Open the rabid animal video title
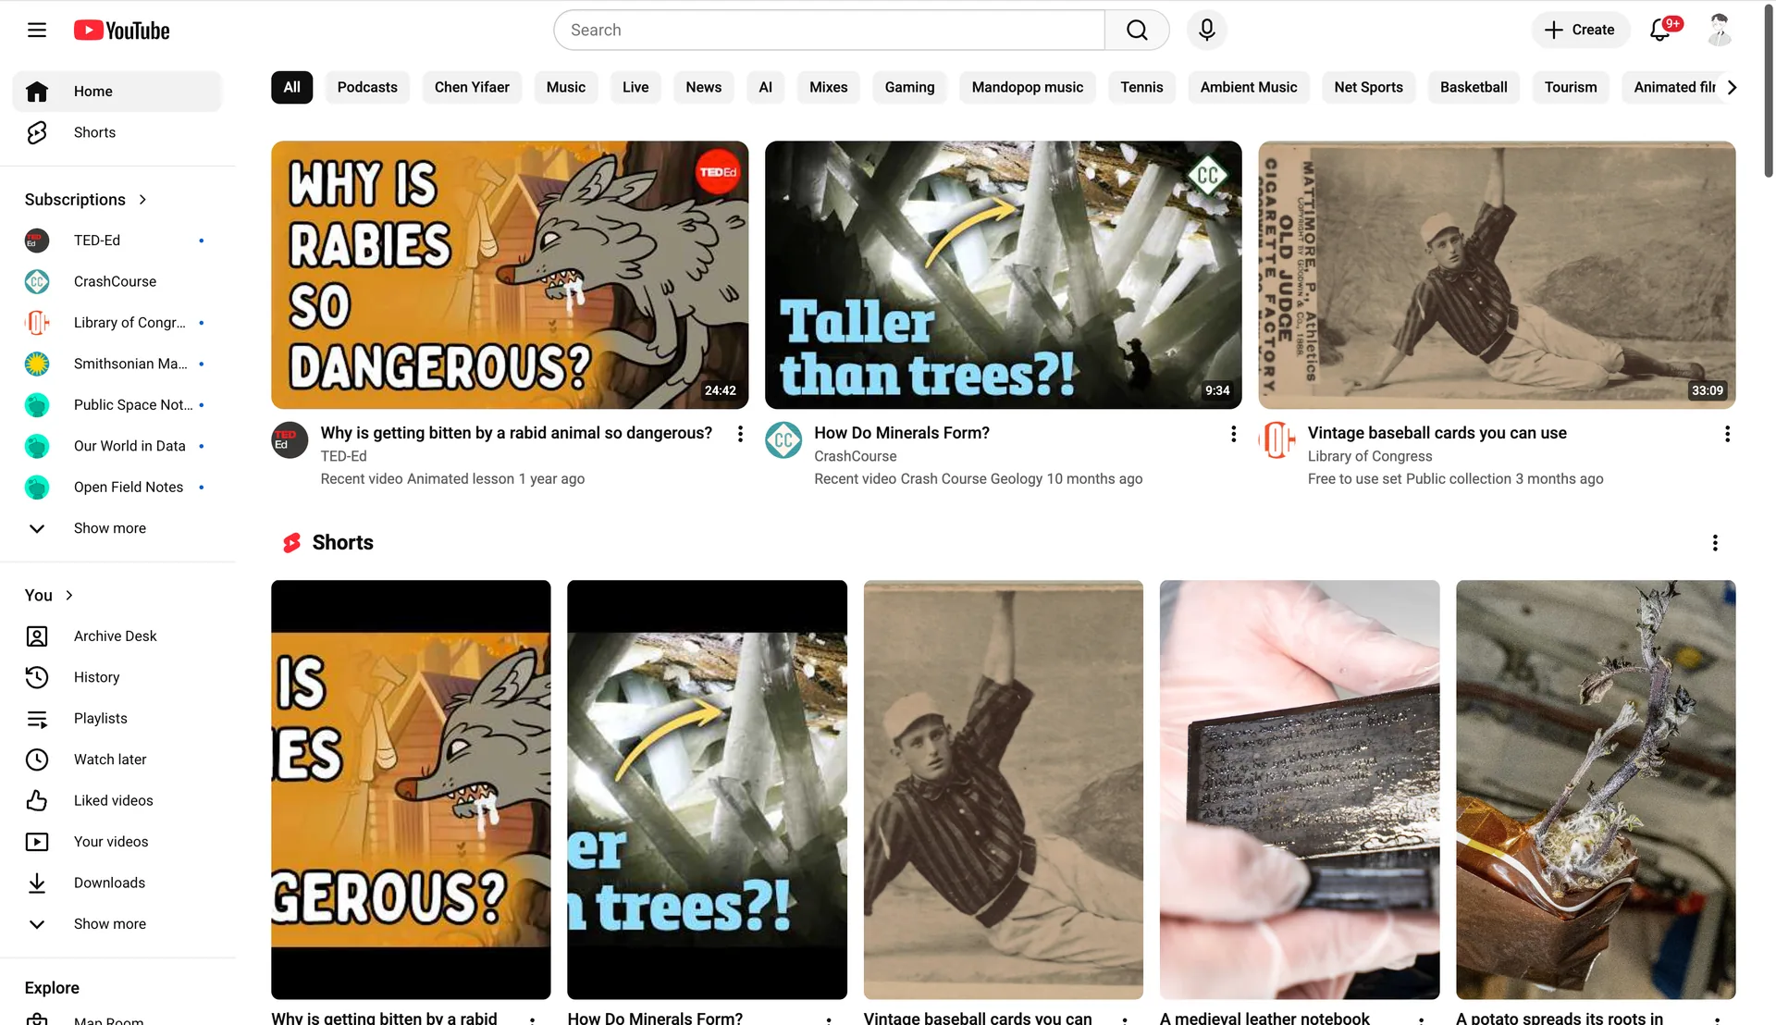 pyautogui.click(x=516, y=433)
